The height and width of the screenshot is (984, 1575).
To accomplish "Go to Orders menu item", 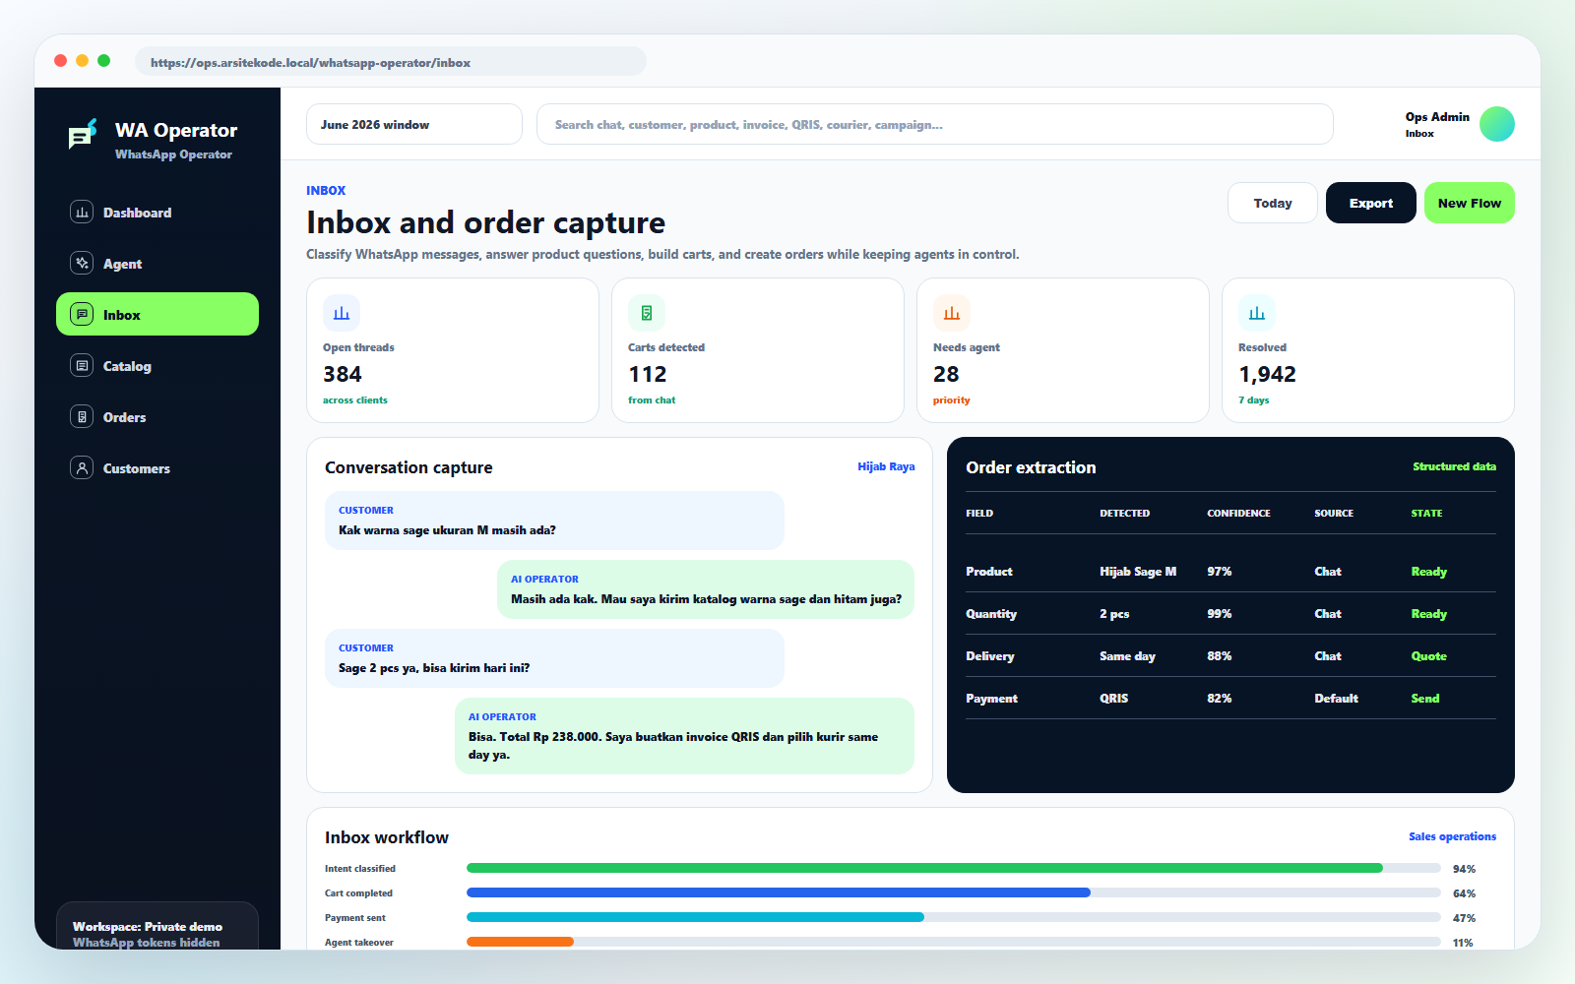I will pyautogui.click(x=157, y=416).
